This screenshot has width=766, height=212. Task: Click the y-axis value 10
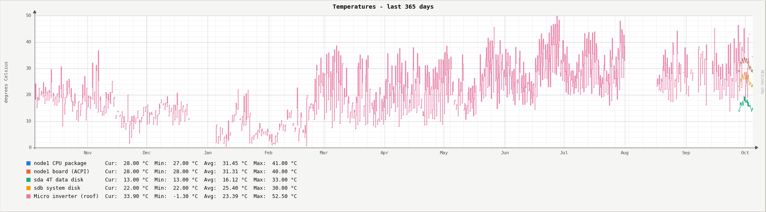tap(28, 121)
